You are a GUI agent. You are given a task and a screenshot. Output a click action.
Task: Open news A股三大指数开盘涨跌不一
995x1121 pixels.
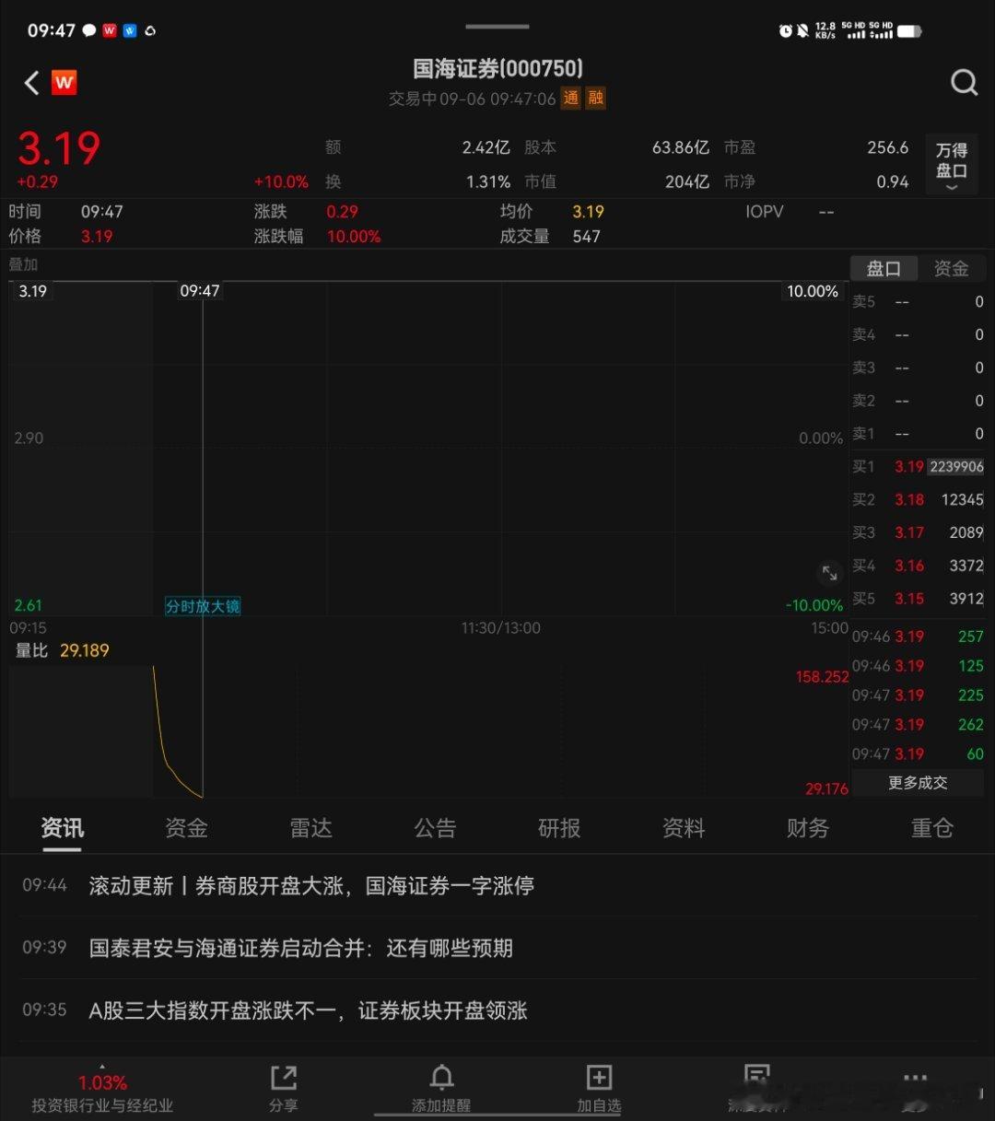497,1010
